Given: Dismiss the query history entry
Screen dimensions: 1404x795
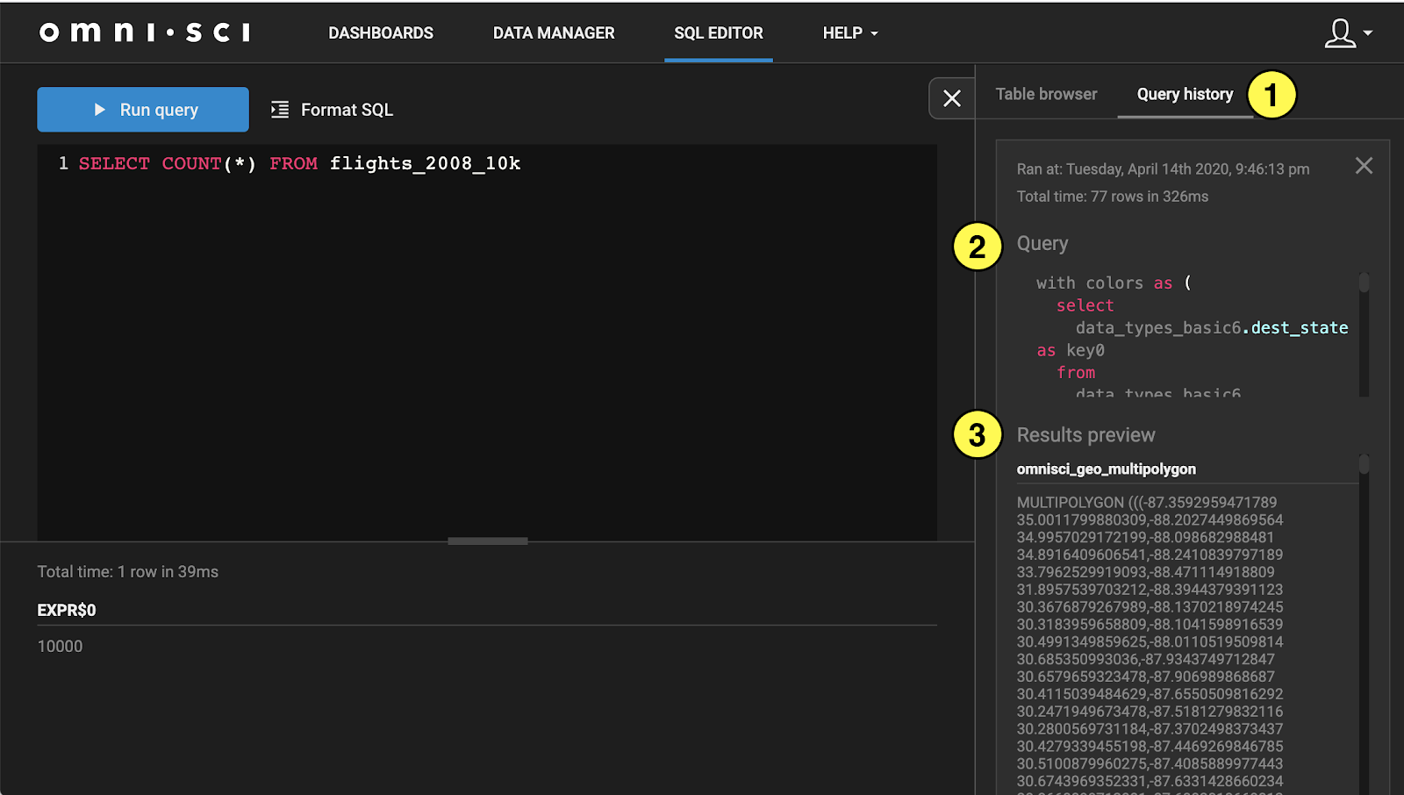Looking at the screenshot, I should (x=1364, y=166).
